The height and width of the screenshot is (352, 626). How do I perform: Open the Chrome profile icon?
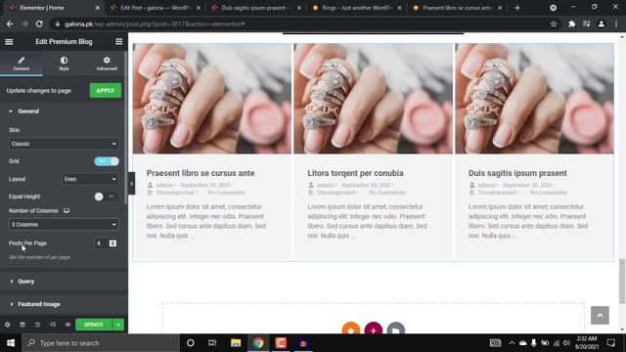click(x=601, y=23)
